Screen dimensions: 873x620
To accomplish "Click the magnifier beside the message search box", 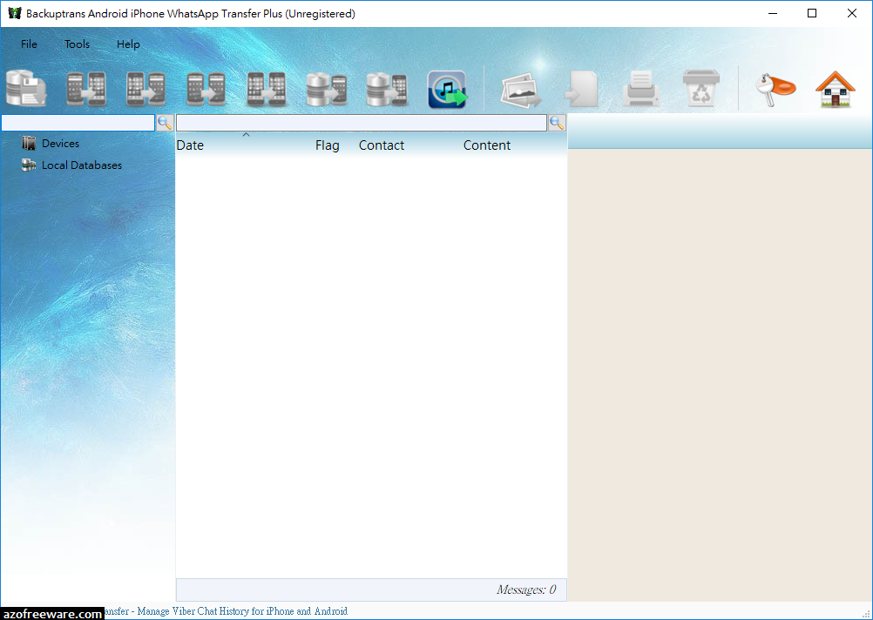I will click(557, 123).
